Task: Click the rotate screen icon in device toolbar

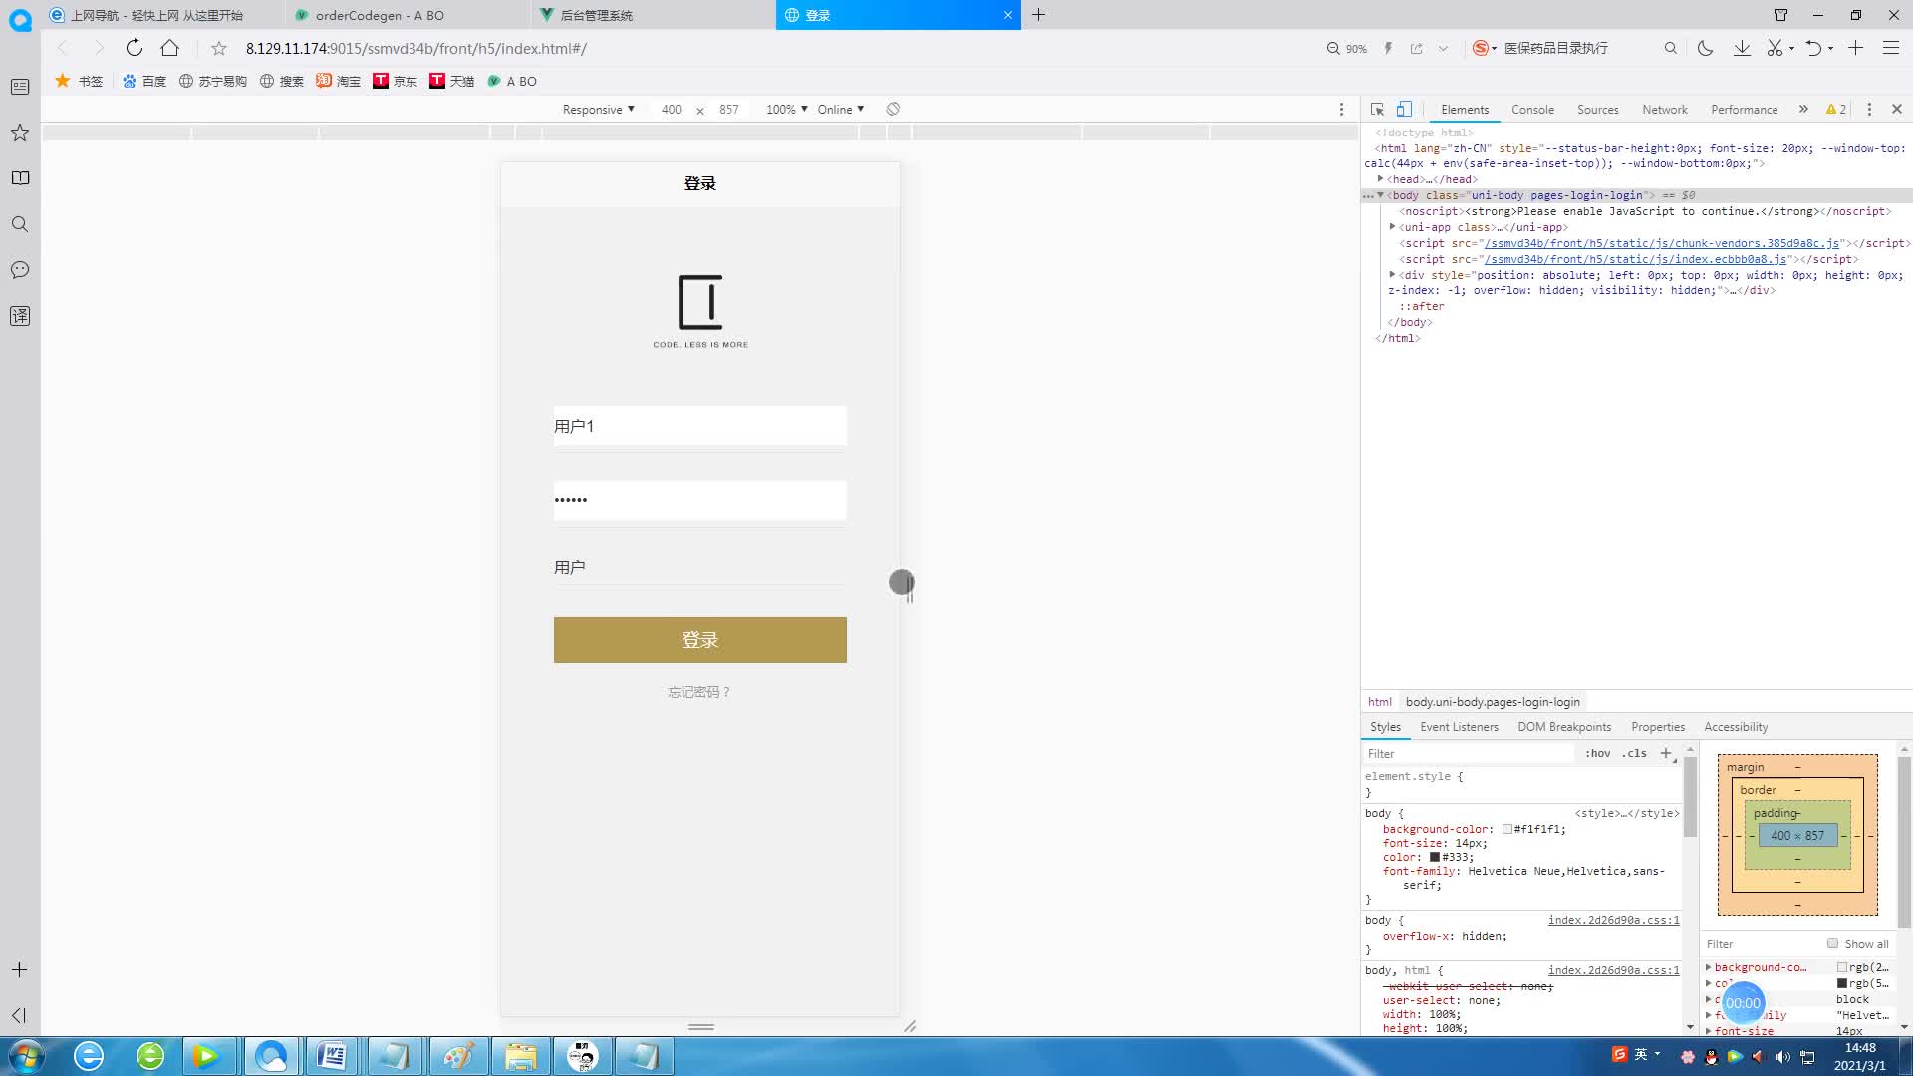Action: (893, 109)
